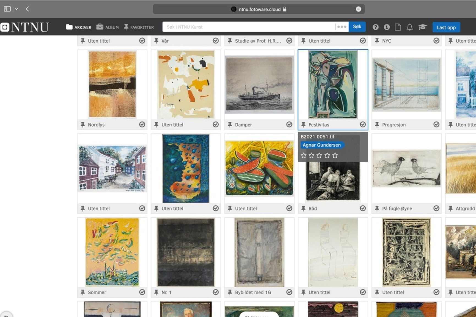Go back with browser back arrow
Viewport: 476px width, 317px height.
[x=27, y=9]
